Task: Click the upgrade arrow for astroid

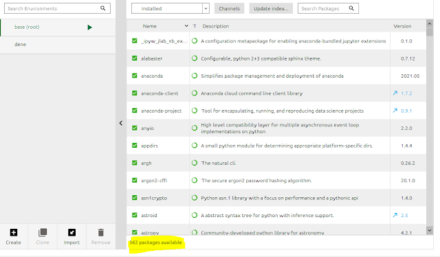Action: point(395,215)
